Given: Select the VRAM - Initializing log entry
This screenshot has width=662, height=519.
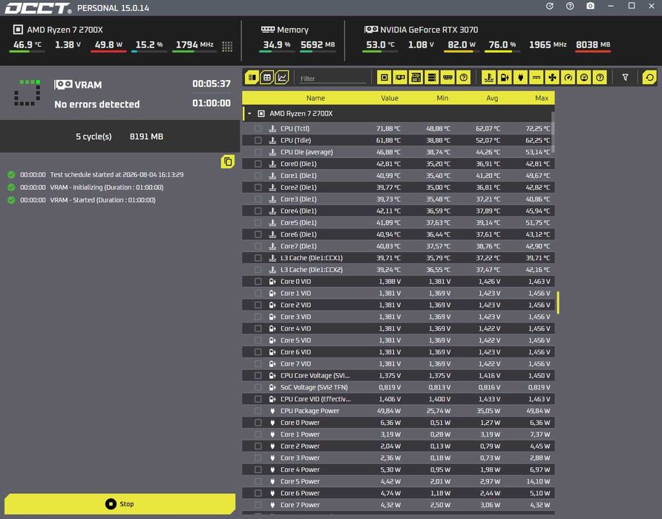Looking at the screenshot, I should pos(85,187).
